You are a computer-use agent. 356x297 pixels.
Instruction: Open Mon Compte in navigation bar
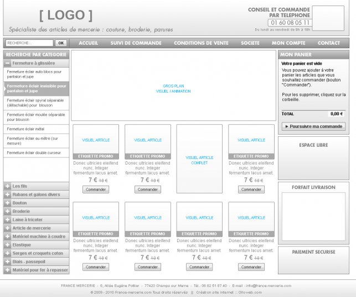288,43
